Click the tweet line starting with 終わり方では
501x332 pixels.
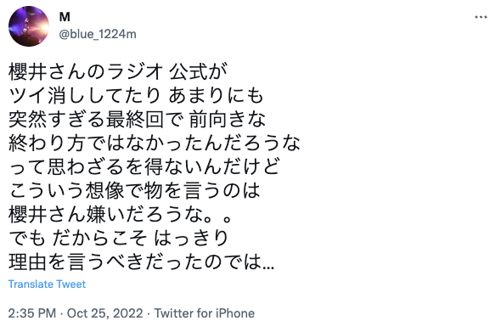click(155, 143)
